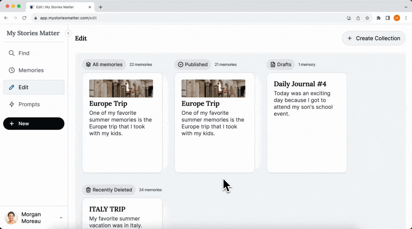
Task: Click the magnifier icon next to Find
Action: (x=12, y=53)
